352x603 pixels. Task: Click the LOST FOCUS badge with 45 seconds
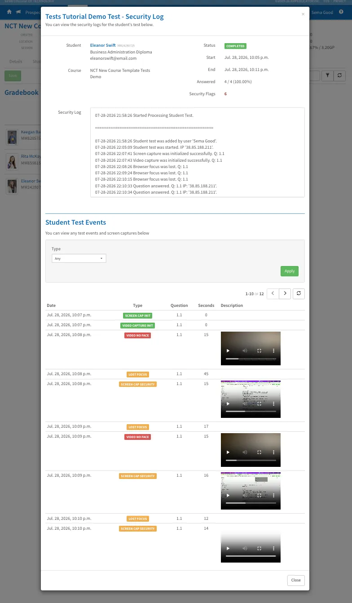coord(137,374)
